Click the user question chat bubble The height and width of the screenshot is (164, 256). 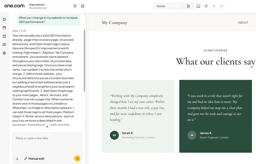(x=49, y=20)
